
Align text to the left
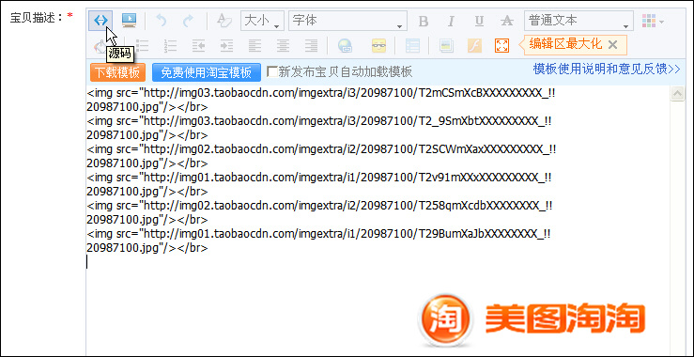click(254, 46)
